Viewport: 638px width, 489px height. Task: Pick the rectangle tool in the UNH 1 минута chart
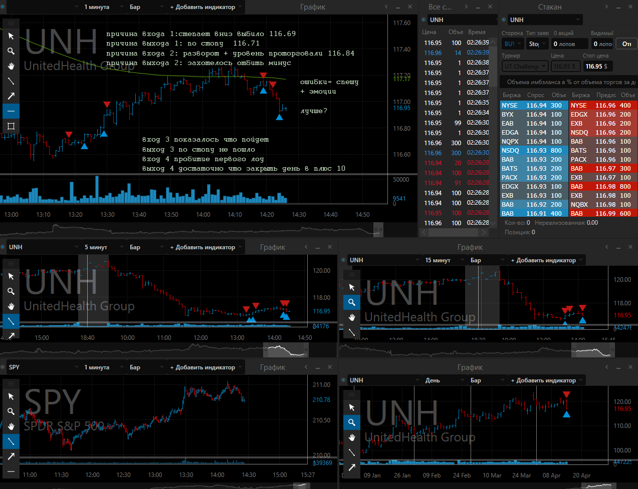pyautogui.click(x=11, y=126)
